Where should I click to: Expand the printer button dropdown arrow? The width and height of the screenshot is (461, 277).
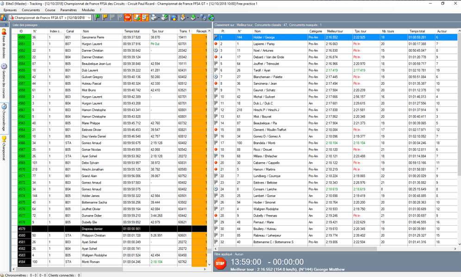pos(159,18)
